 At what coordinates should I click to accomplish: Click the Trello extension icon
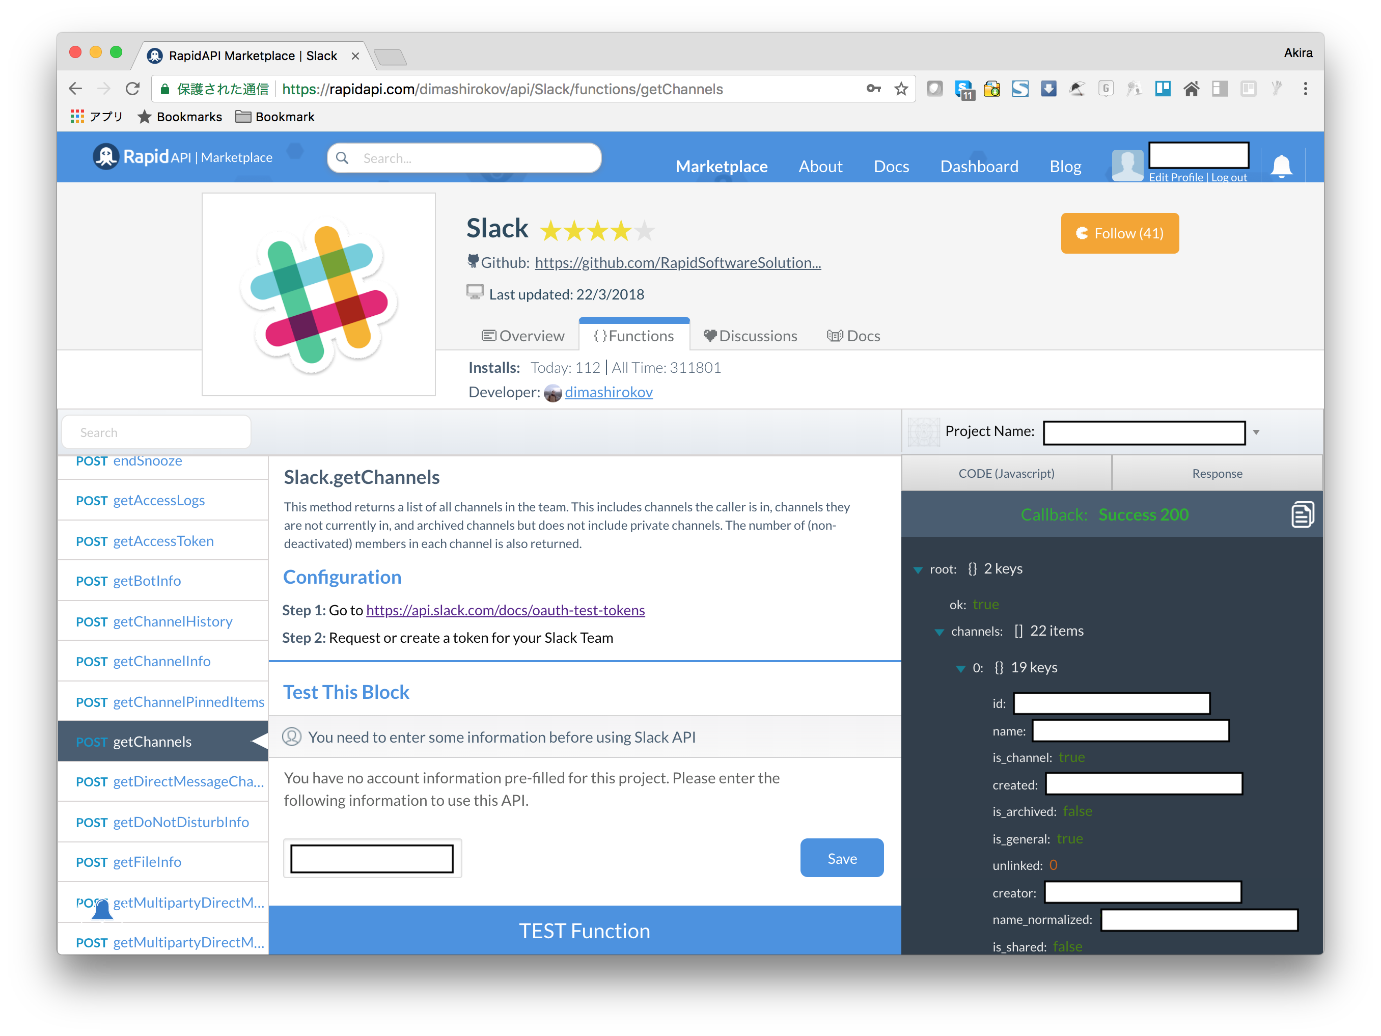(1163, 89)
